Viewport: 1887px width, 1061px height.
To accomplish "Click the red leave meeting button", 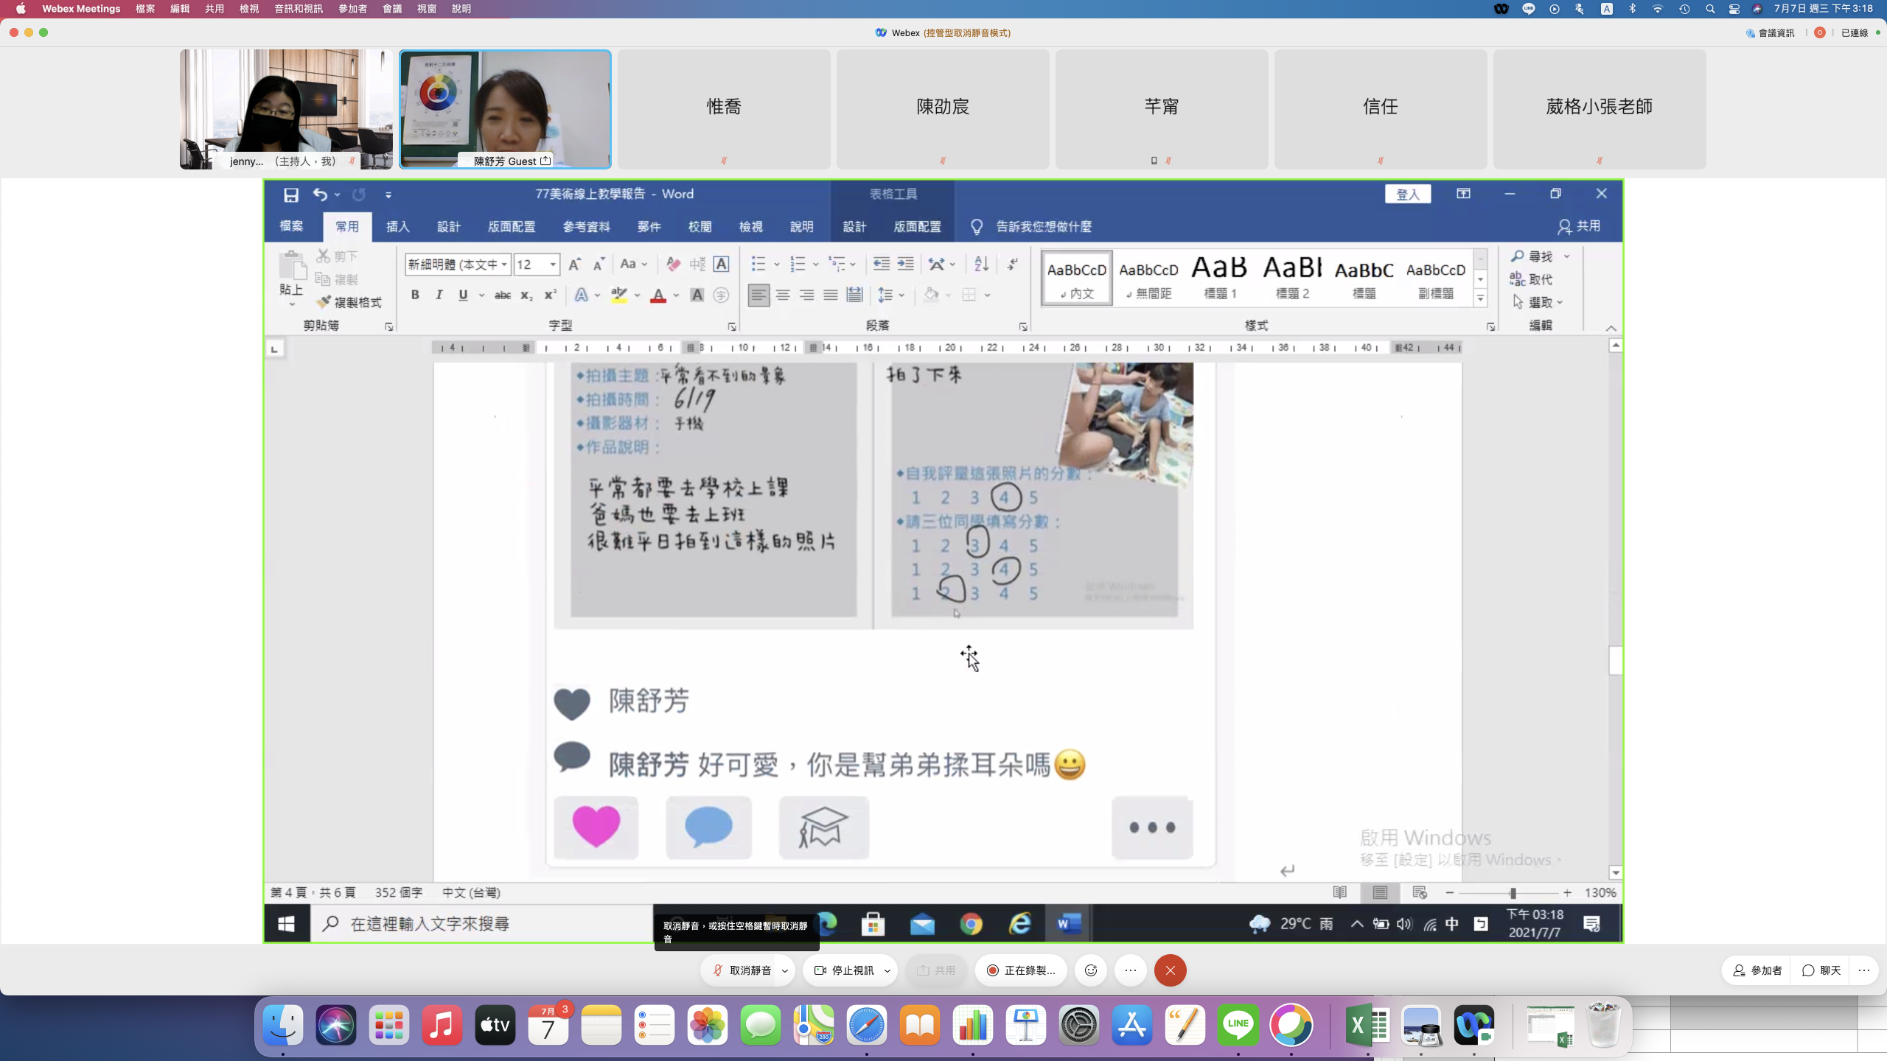I will [1170, 970].
